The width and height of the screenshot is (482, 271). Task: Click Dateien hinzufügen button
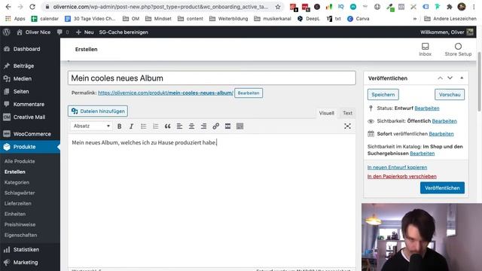[98, 111]
